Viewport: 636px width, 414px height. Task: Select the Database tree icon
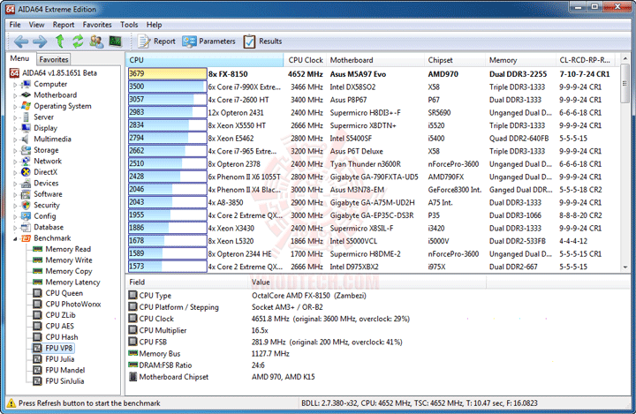[26, 227]
